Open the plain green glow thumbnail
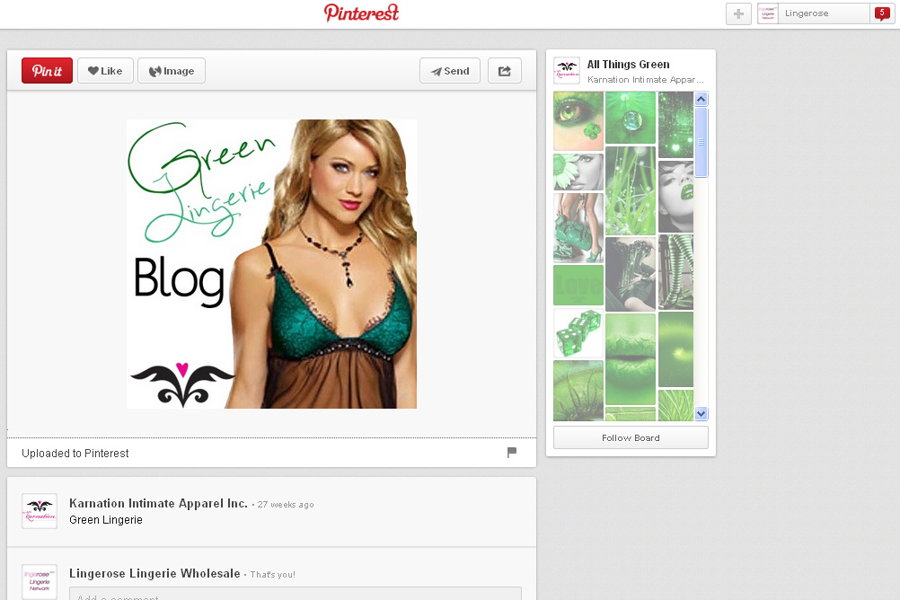Screen dimensions: 900x600 click(x=675, y=349)
